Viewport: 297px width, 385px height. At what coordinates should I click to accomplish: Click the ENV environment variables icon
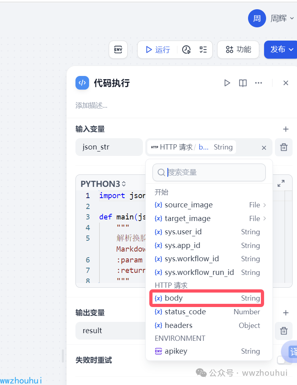(118, 49)
